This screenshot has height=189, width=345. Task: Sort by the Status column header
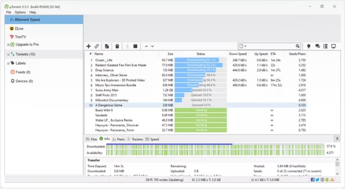[x=201, y=54]
